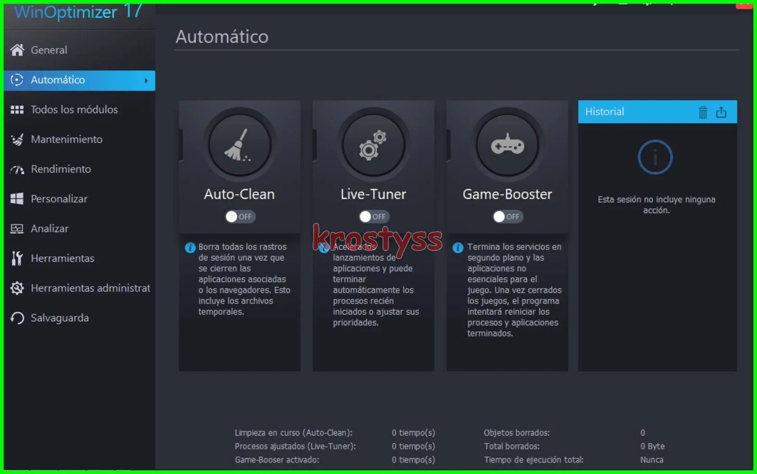Click the Live-Tuner title
757x474 pixels.
(x=373, y=194)
